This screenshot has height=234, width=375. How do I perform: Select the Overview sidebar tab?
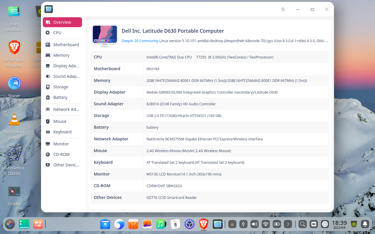(x=62, y=22)
